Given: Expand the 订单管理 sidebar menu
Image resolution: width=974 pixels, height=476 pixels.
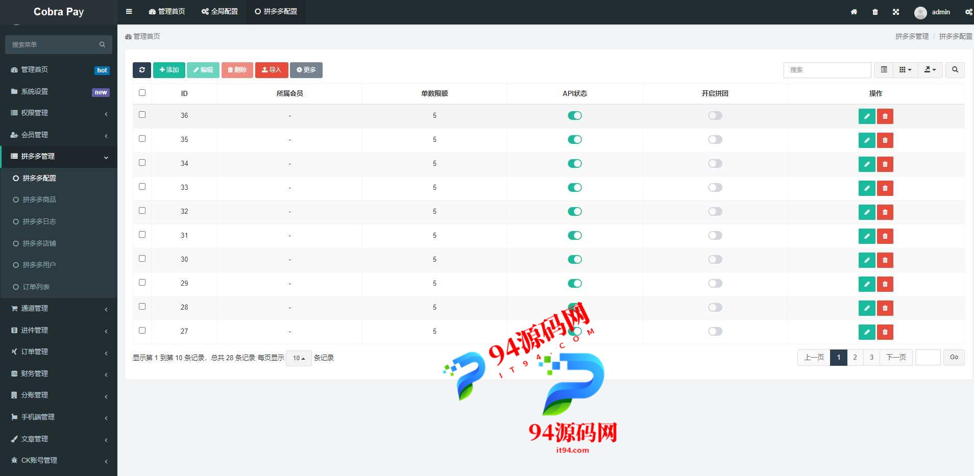Looking at the screenshot, I should [59, 352].
